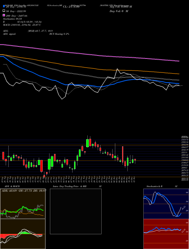Select the '50 Day - 2222.99' legend text

(x=16, y=11)
